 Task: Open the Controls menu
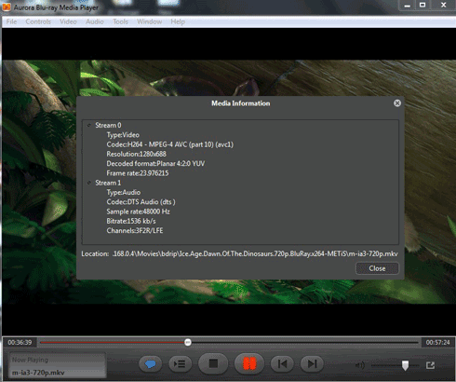(x=38, y=21)
